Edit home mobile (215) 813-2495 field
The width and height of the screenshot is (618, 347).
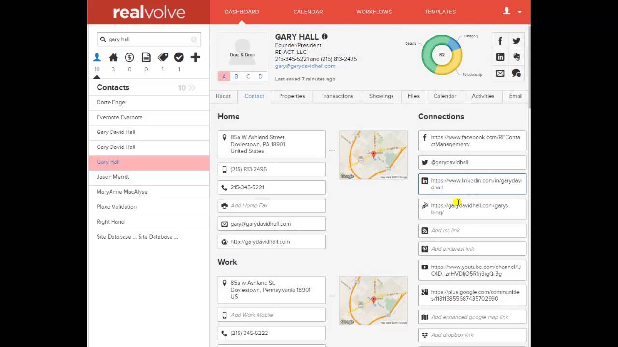click(x=272, y=169)
